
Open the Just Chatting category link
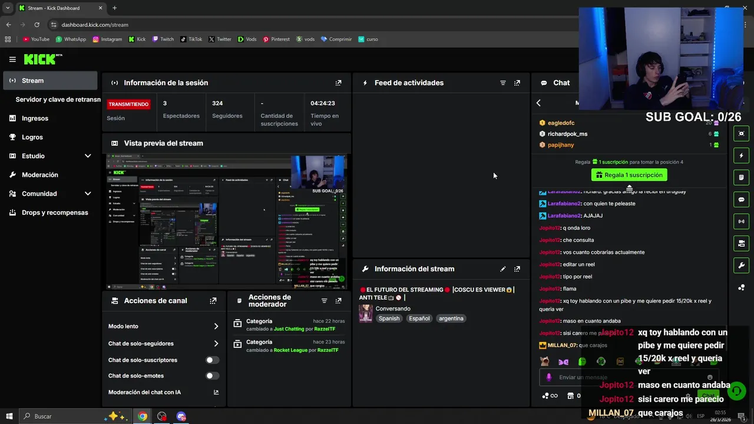[289, 329]
